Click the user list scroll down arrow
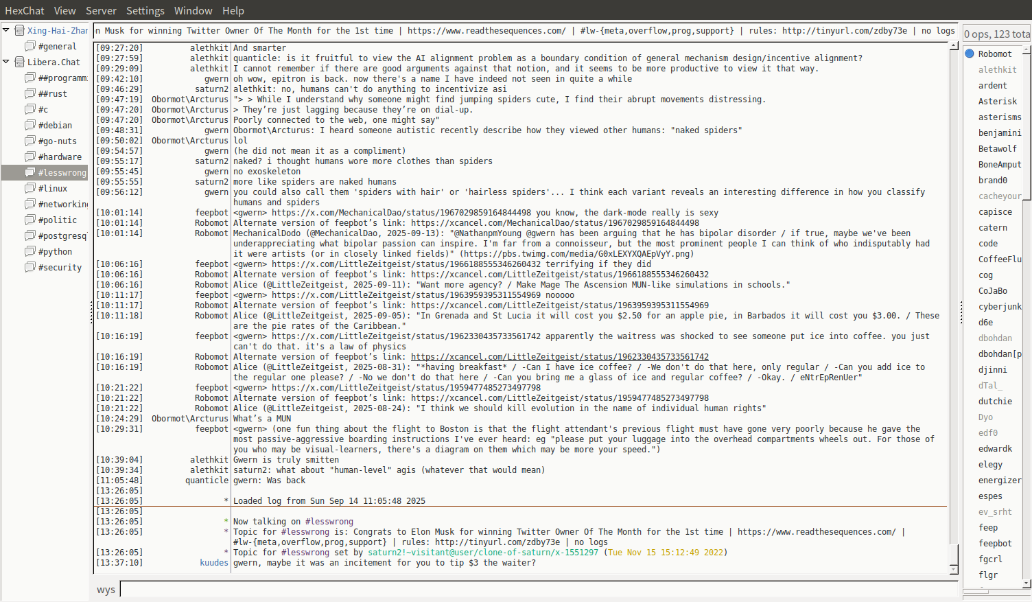 click(1027, 583)
